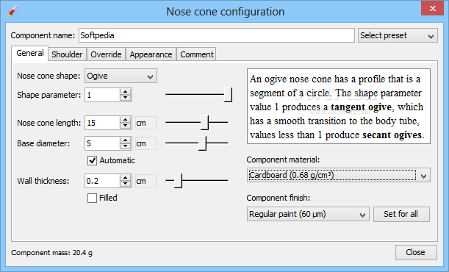
Task: Decrease Nose cone length with down arrow
Action: [x=126, y=126]
